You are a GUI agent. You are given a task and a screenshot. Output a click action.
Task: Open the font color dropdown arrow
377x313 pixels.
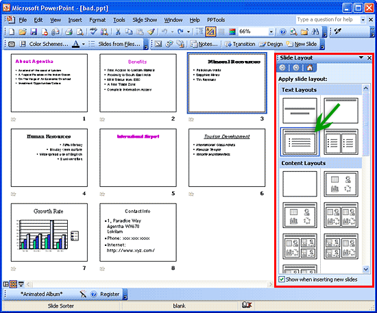point(84,44)
